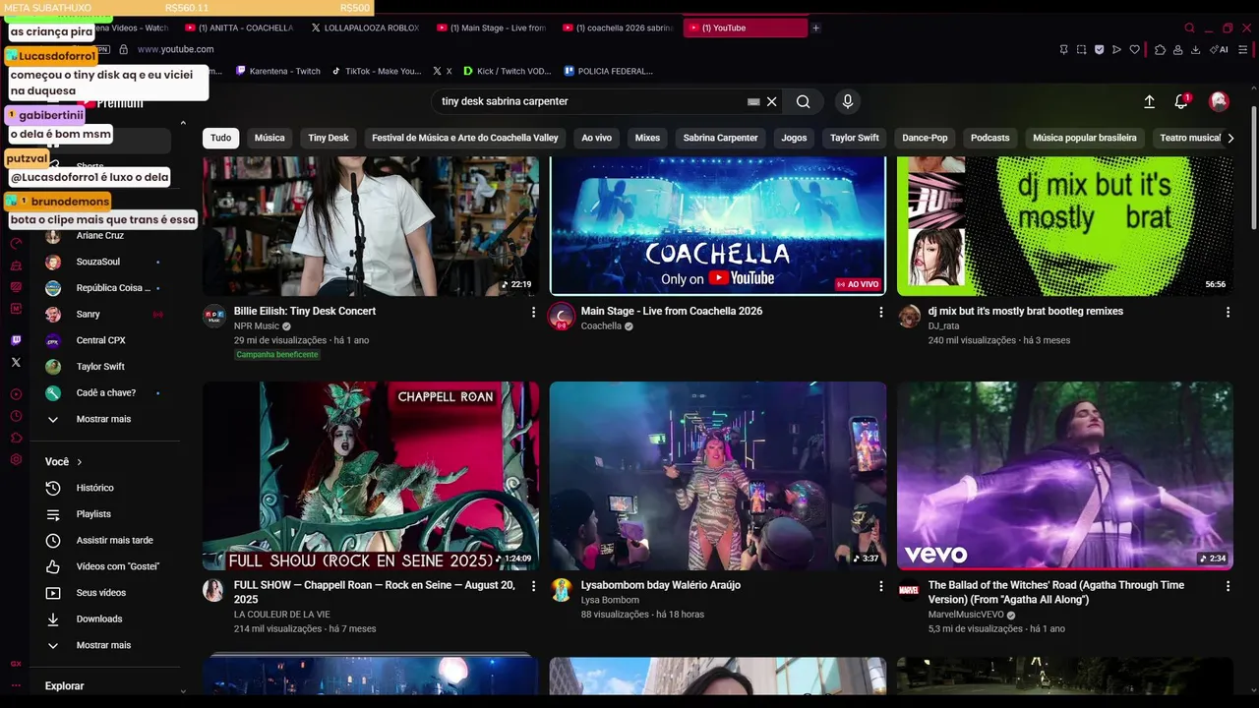Image resolution: width=1259 pixels, height=708 pixels.
Task: Open the Você section chevron
Action: click(80, 462)
